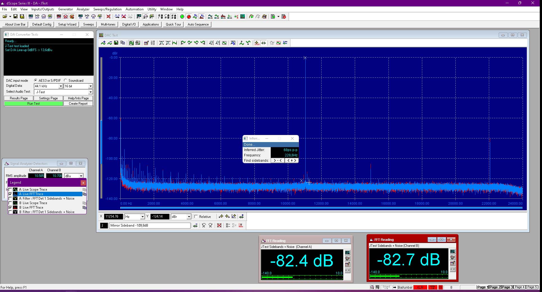Select the AES3 or S/PDIF radio button

tap(36, 80)
